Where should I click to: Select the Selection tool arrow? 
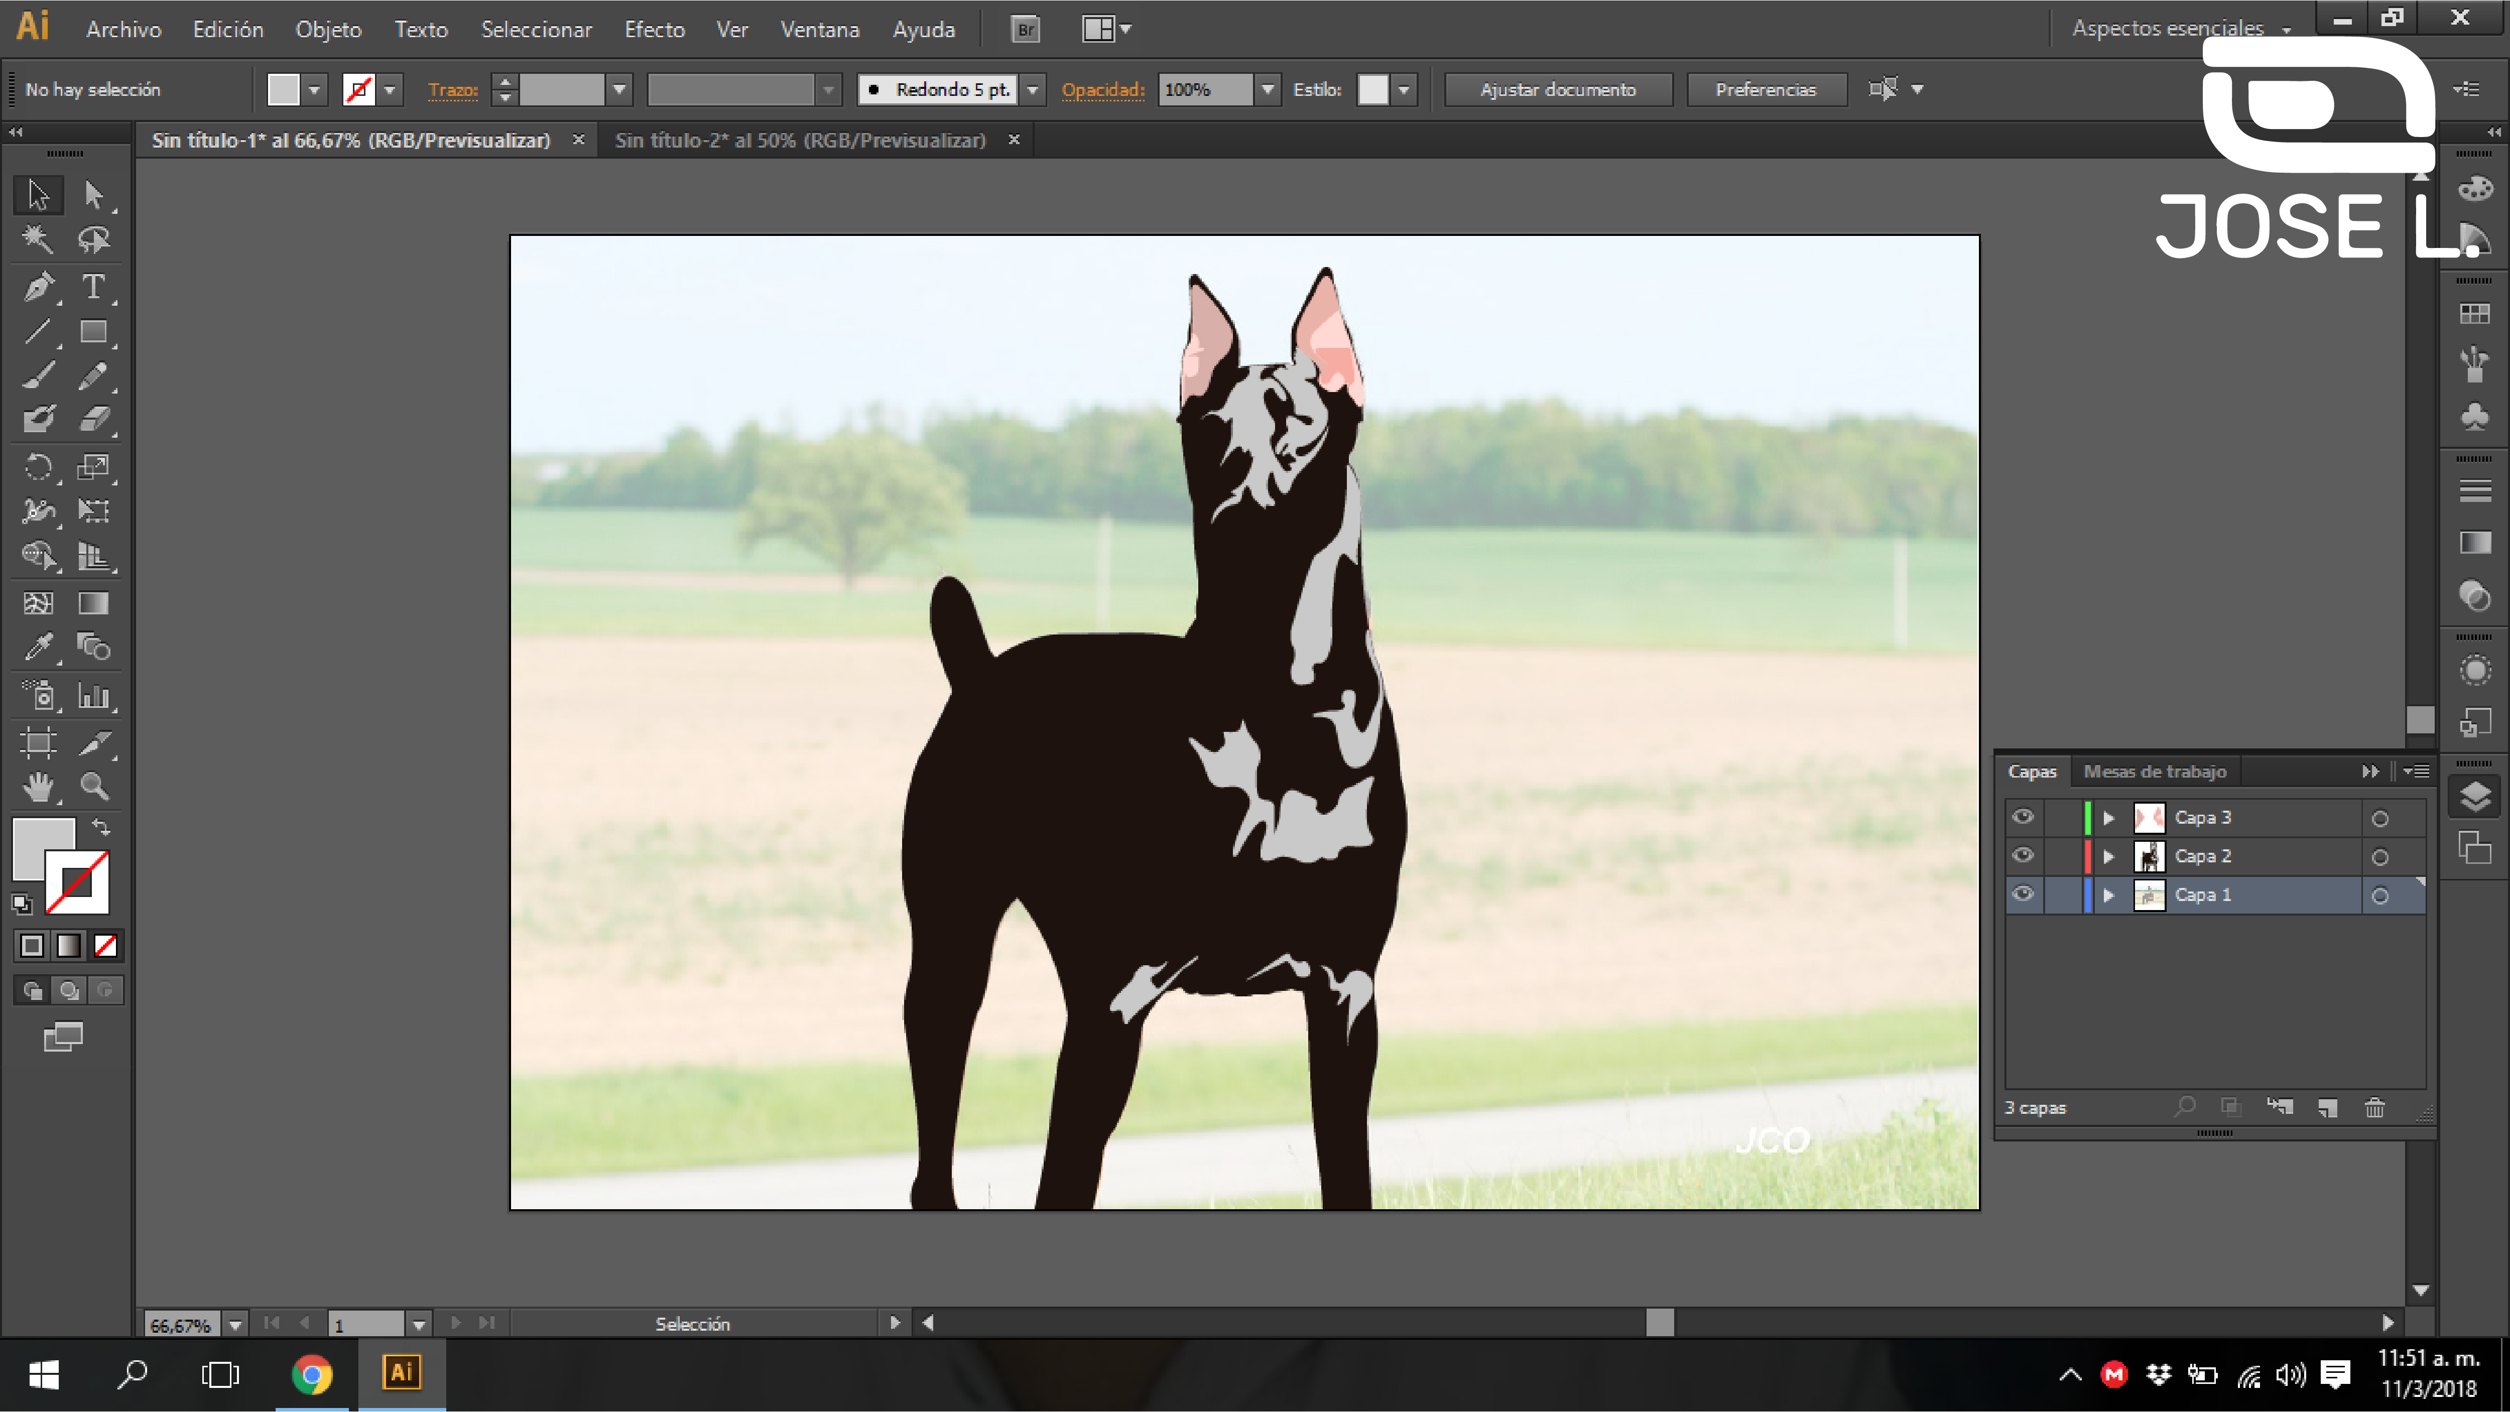(x=39, y=195)
